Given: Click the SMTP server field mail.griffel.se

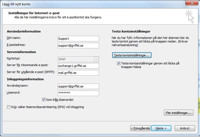Looking at the screenshot, I should click(x=78, y=73).
